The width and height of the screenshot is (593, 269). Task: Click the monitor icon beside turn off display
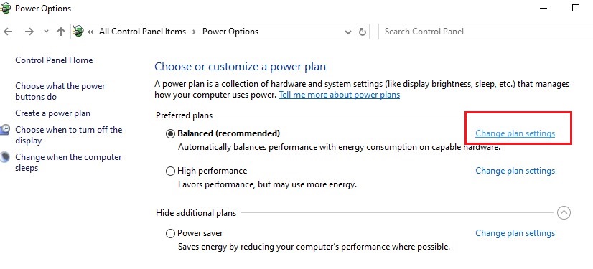point(4,130)
